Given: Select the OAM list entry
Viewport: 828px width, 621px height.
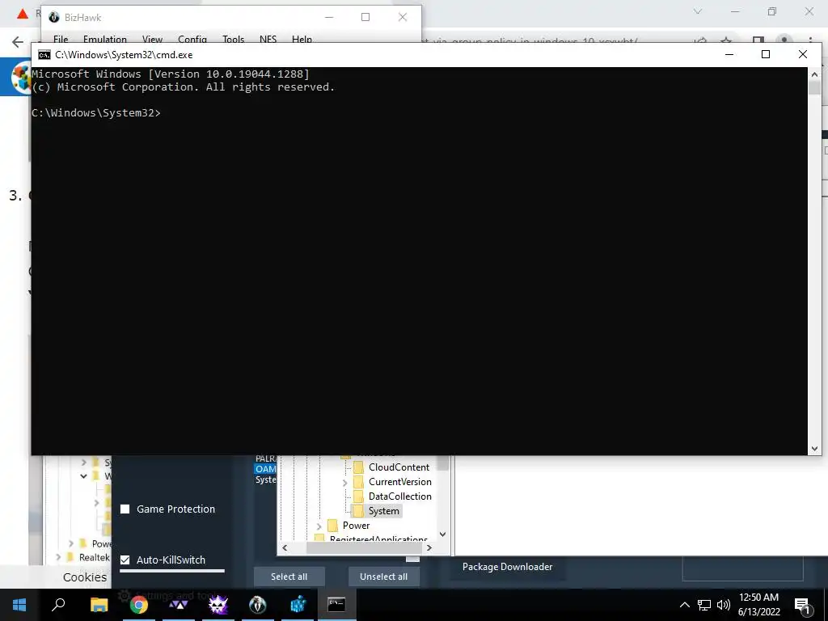Looking at the screenshot, I should [265, 469].
